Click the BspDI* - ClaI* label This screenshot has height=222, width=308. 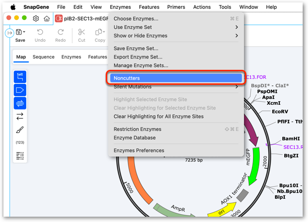click(270, 86)
